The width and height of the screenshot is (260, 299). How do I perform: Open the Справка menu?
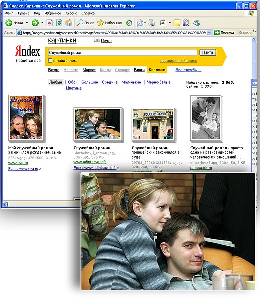tap(88, 13)
